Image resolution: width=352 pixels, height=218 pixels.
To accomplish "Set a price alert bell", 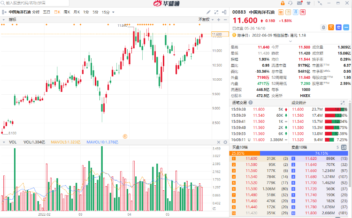I will [x=323, y=27].
